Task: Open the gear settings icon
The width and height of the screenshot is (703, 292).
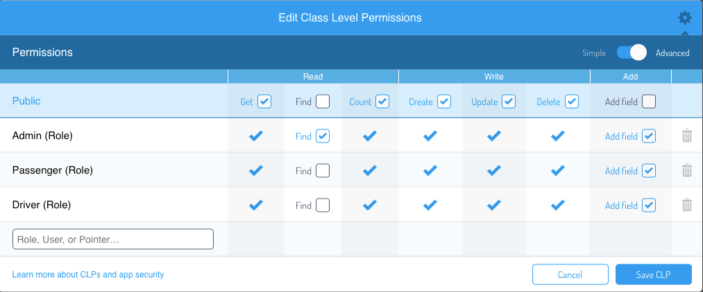Action: (x=685, y=18)
